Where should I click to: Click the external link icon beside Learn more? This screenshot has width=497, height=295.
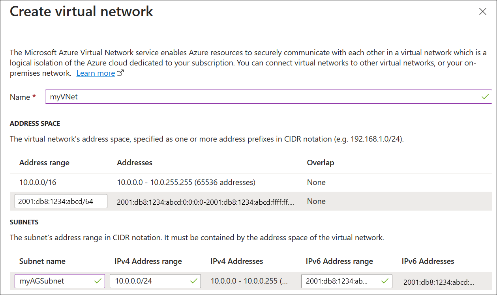tap(120, 72)
